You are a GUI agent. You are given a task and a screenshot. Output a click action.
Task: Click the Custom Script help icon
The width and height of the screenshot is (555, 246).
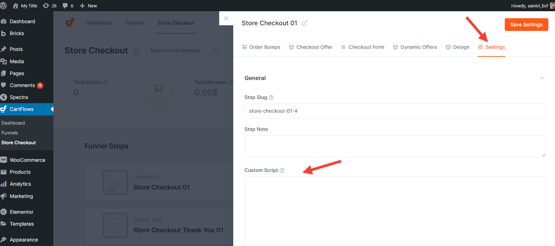click(282, 171)
